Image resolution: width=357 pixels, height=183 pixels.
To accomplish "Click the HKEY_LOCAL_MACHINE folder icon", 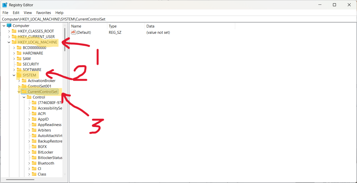I will click(14, 42).
